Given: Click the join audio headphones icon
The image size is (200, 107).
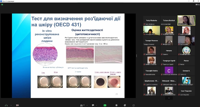Looking at the screenshot, I should (x=6, y=105).
